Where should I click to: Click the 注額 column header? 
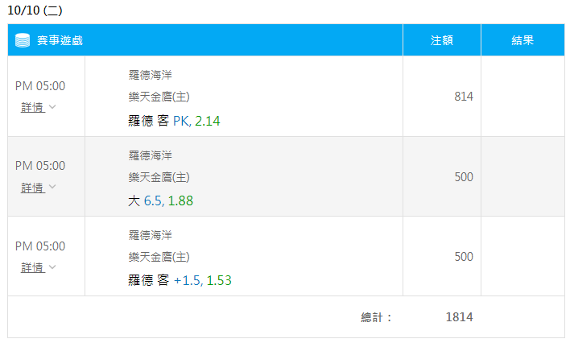click(x=442, y=40)
